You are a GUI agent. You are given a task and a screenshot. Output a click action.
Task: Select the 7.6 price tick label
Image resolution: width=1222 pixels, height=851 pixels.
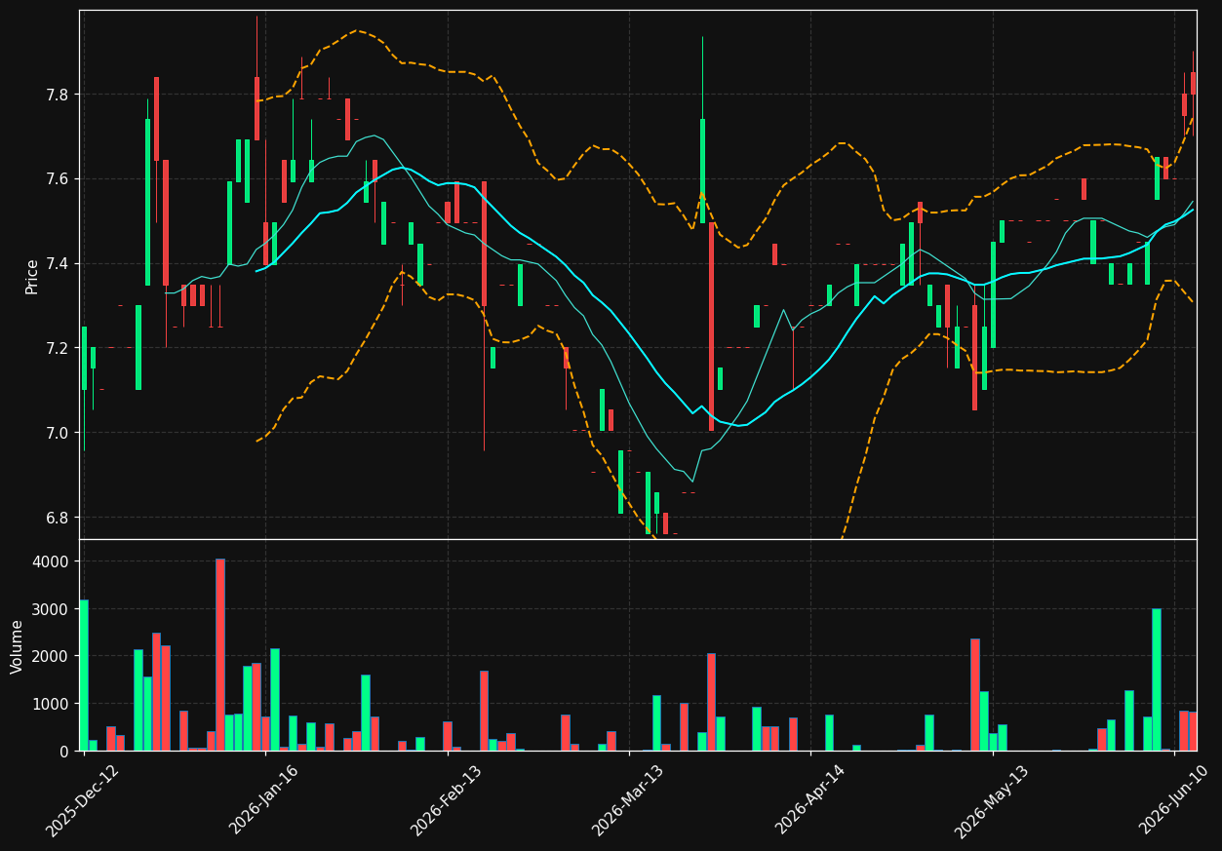pos(56,179)
